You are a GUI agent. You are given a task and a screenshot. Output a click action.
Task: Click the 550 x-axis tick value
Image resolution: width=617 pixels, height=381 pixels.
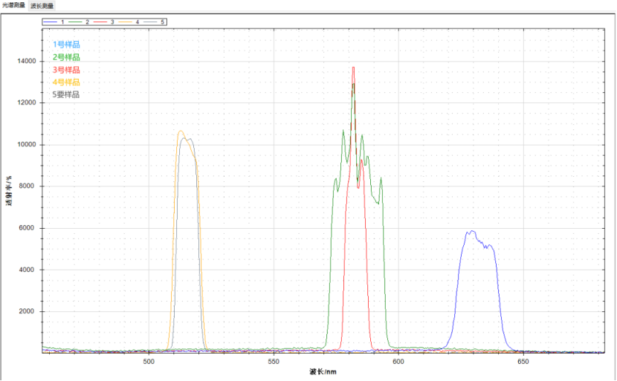coord(274,362)
